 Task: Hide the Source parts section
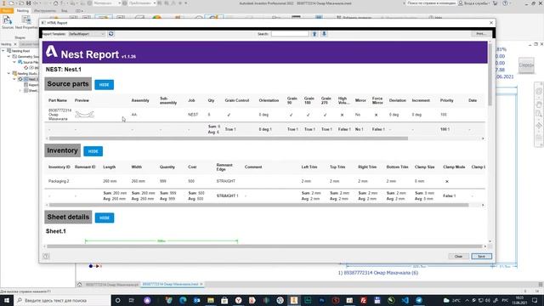click(x=104, y=85)
